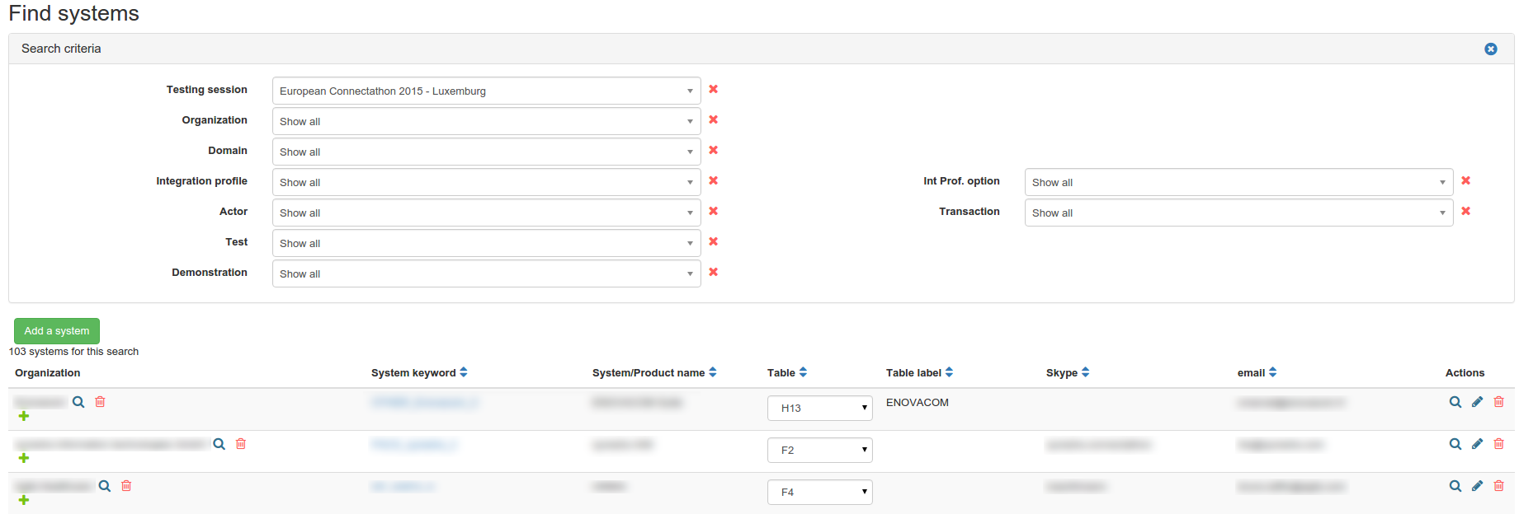Clear the Testing session filter
The image size is (1519, 514).
click(713, 90)
